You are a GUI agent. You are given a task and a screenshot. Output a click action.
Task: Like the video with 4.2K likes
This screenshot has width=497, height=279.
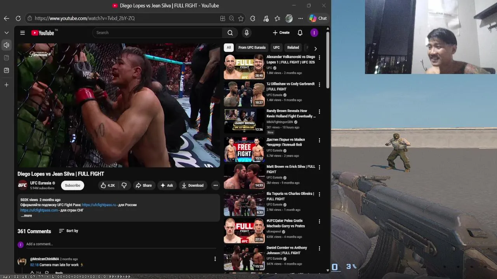pyautogui.click(x=108, y=185)
